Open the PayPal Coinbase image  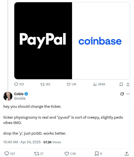pos(72,41)
